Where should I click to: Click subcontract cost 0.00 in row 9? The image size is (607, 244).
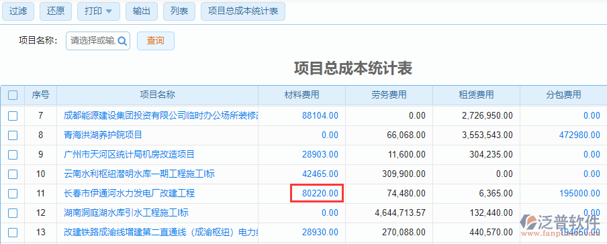592,155
